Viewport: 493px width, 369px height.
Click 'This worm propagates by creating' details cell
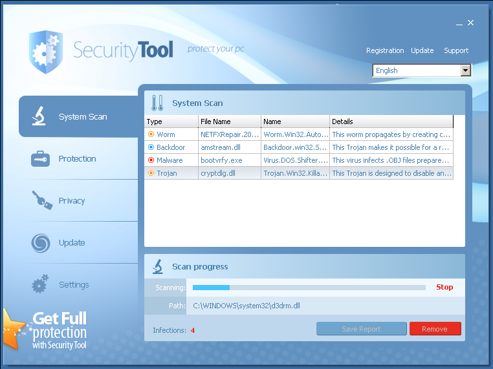tap(391, 134)
